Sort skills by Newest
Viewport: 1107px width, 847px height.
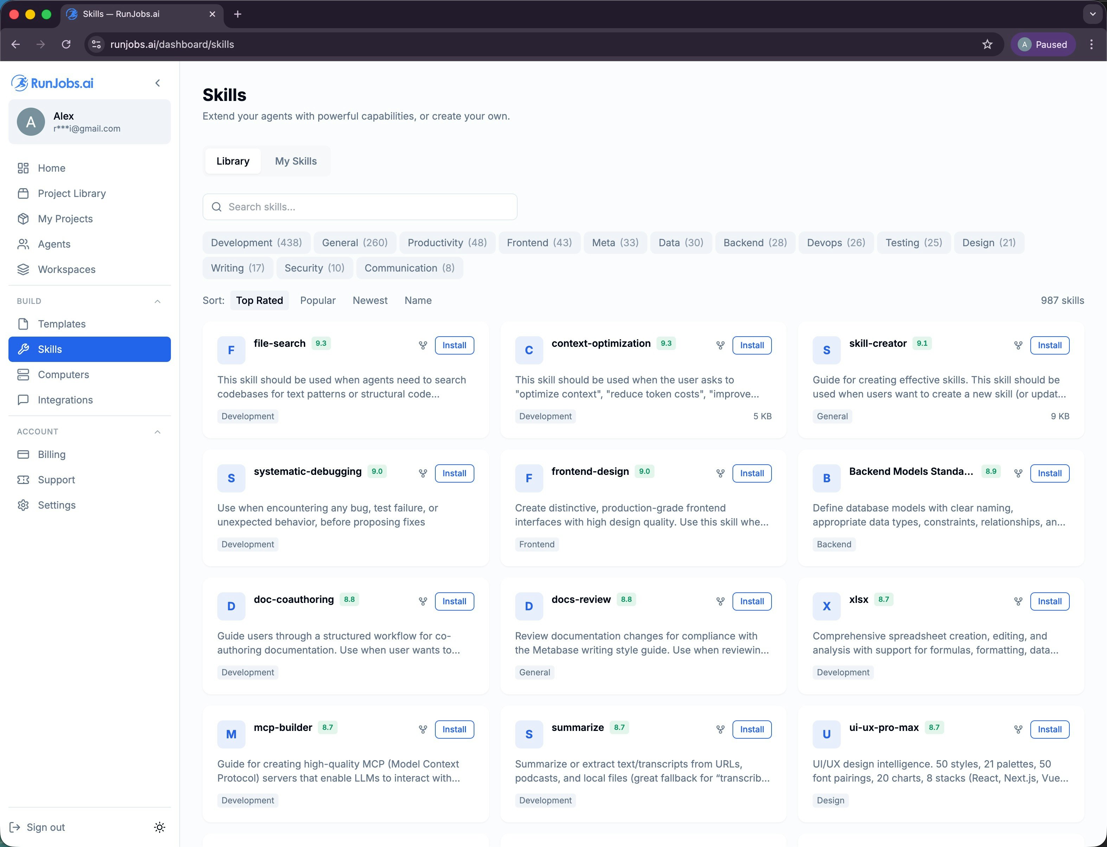pos(370,300)
